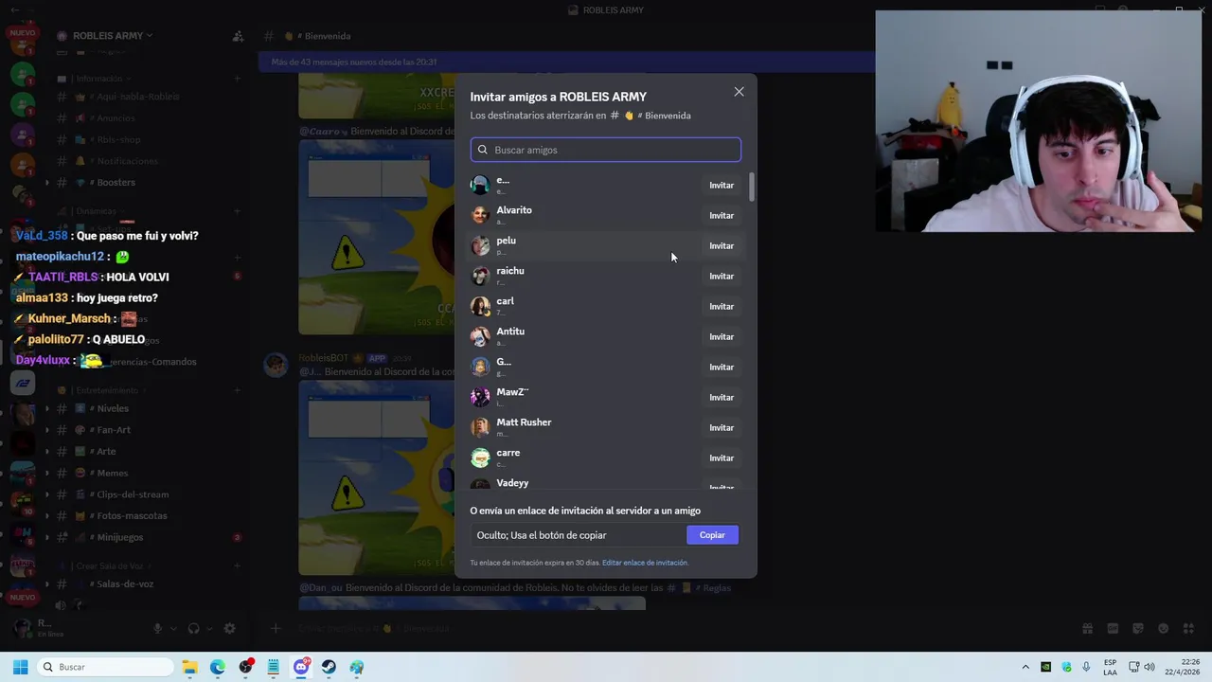Click the create invite person-plus icon
The width and height of the screenshot is (1212, 682).
pyautogui.click(x=238, y=36)
